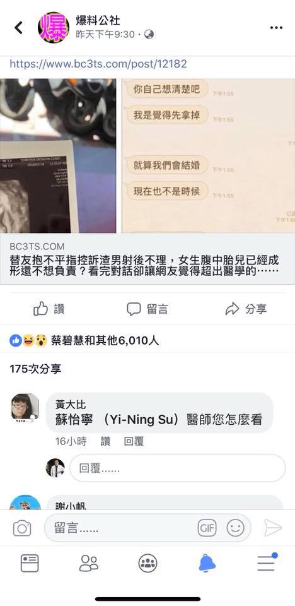This screenshot has height=606, width=295.
Task: Like the post with 讚 button
Action: tap(49, 309)
